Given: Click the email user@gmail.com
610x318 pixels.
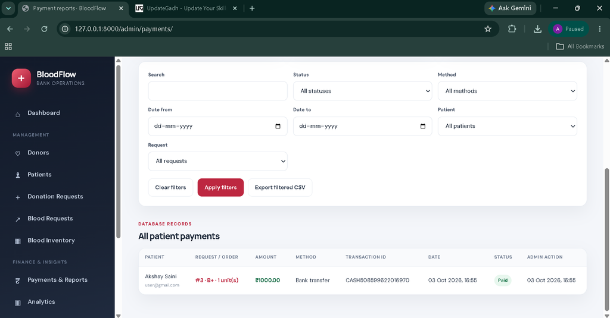Looking at the screenshot, I should click(162, 285).
